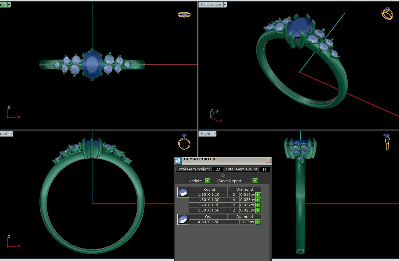Click the Front viewport ring view icon

[184, 142]
